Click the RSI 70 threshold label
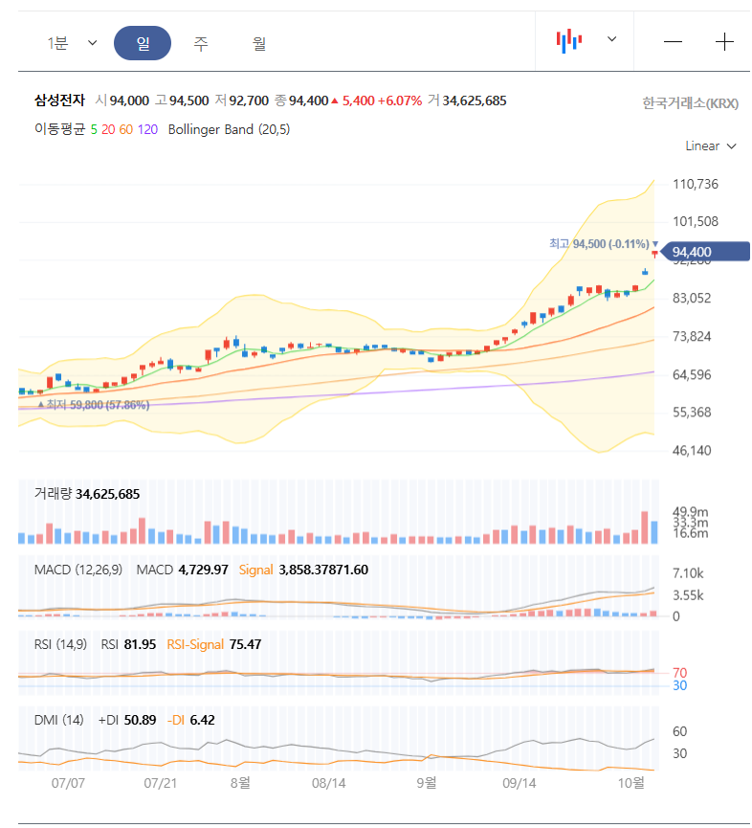This screenshot has height=828, width=752. tap(679, 673)
